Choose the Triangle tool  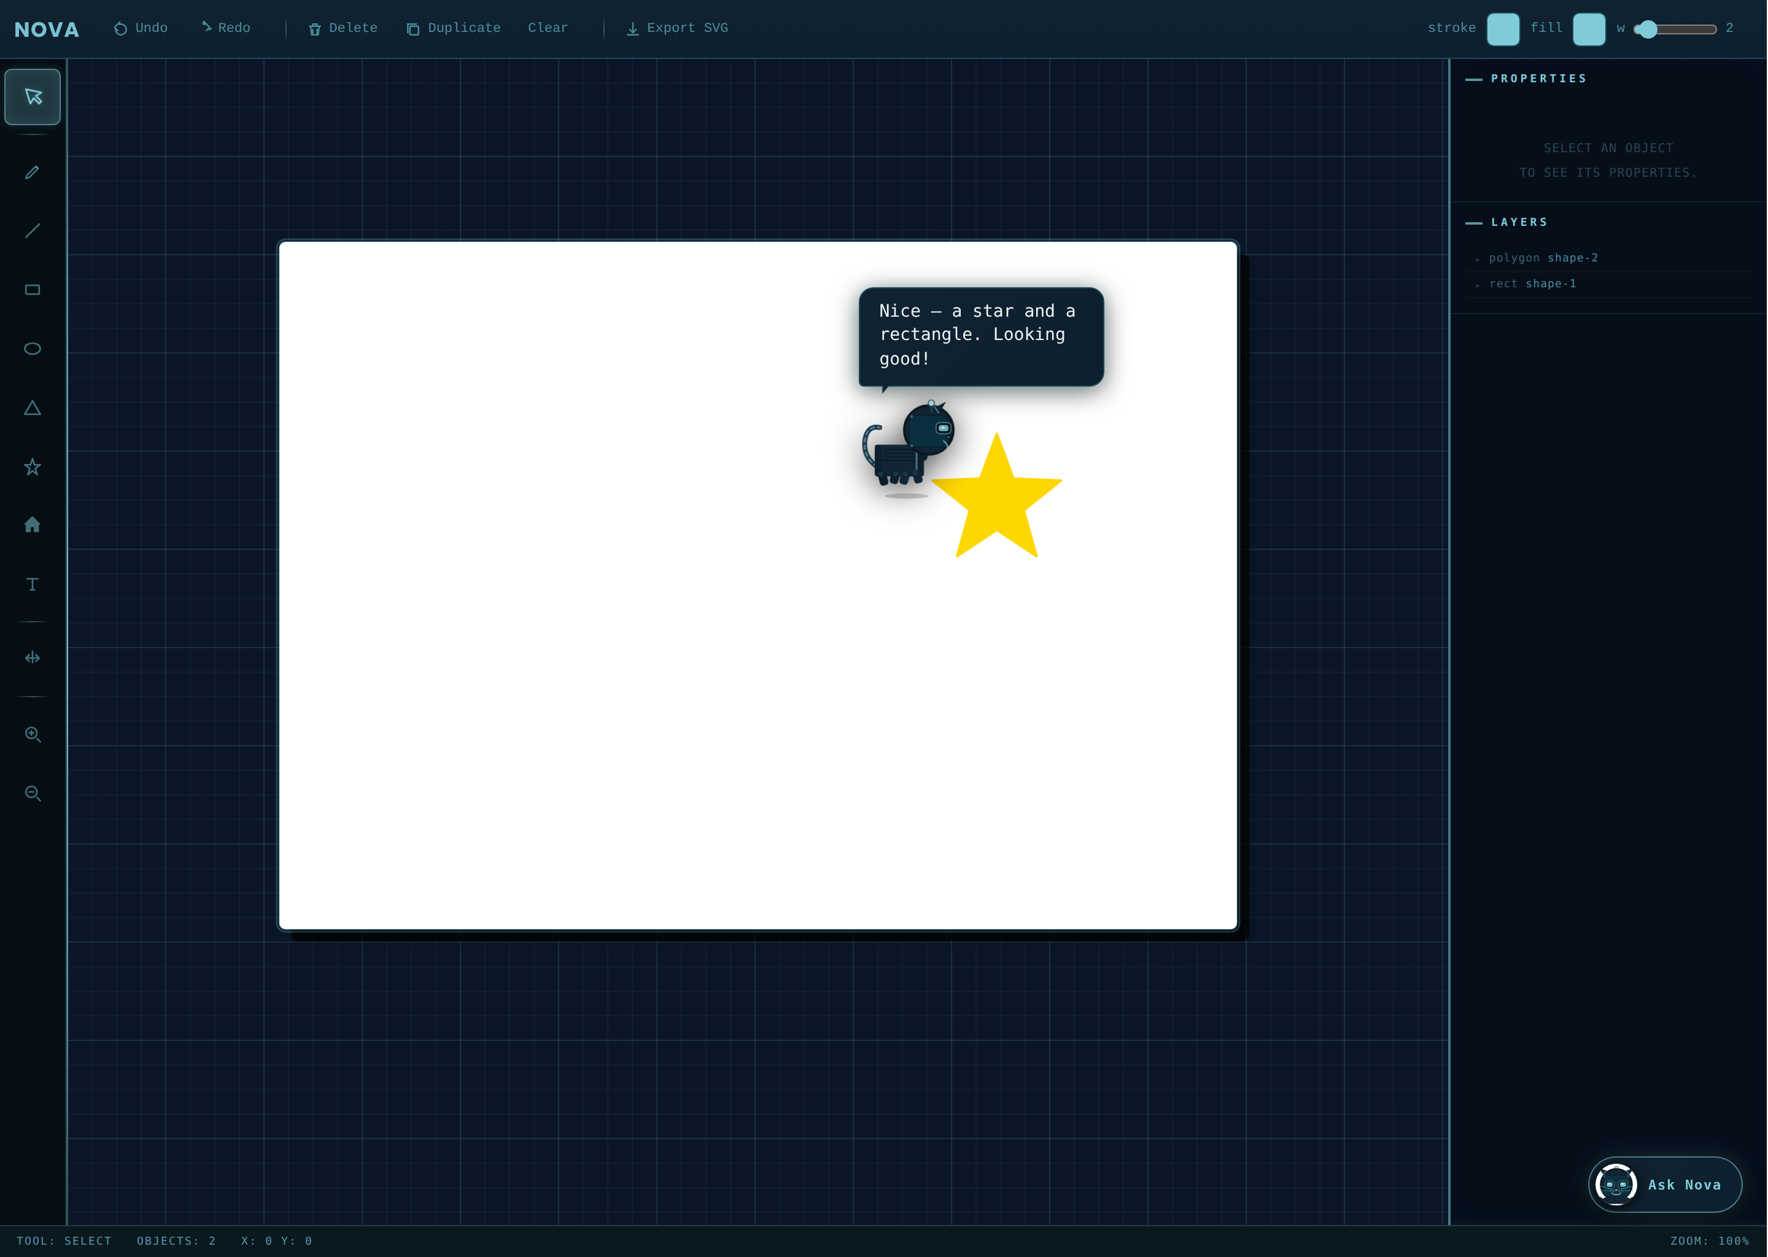tap(33, 408)
